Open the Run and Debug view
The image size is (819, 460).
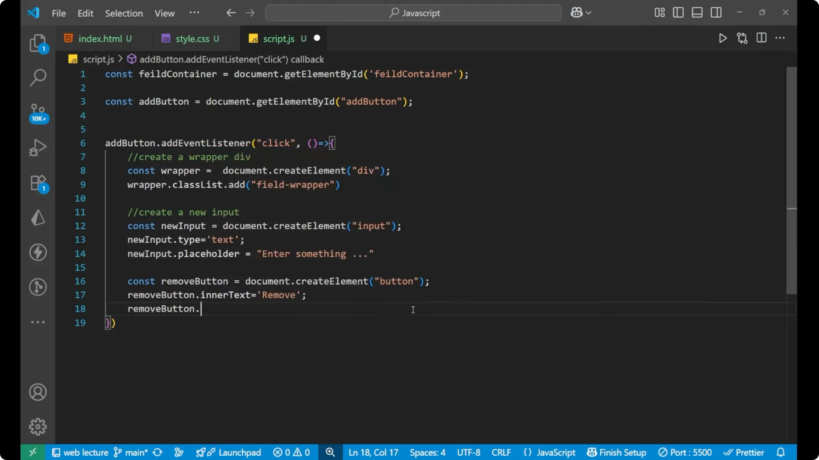click(x=38, y=147)
